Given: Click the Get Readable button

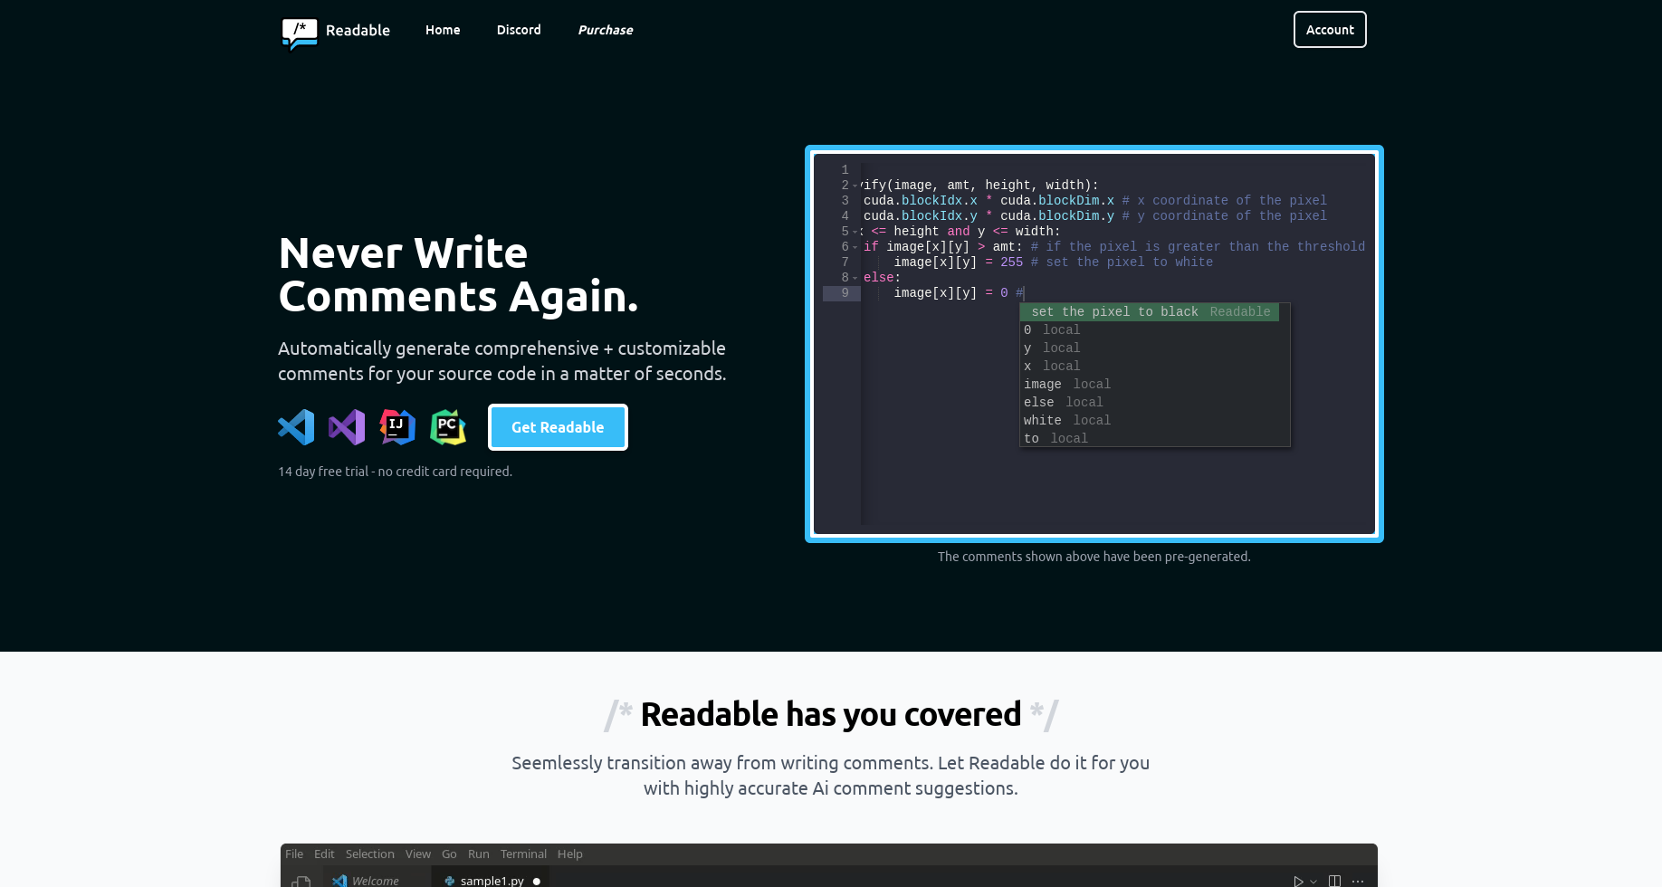Looking at the screenshot, I should [558, 426].
